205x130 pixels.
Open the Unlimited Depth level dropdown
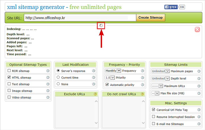[x=160, y=78]
